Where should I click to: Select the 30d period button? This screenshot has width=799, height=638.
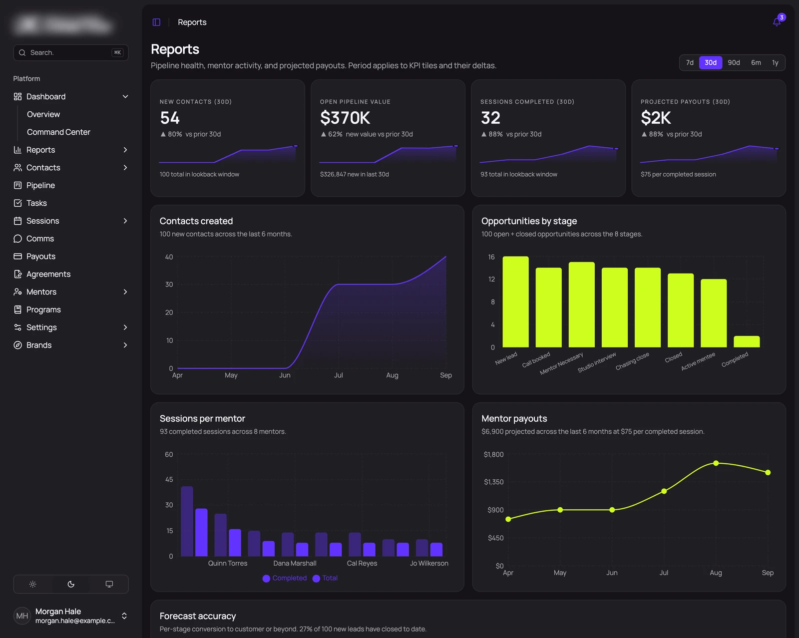click(x=711, y=62)
